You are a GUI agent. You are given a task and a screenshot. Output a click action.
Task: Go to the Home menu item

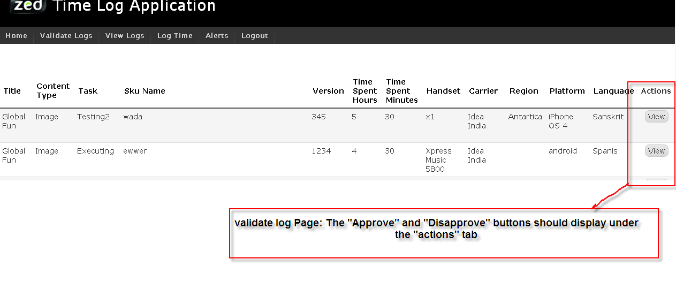[x=17, y=35]
